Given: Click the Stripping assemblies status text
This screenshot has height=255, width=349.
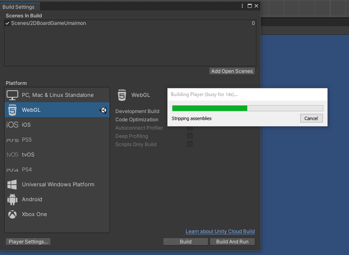Looking at the screenshot, I should [191, 119].
